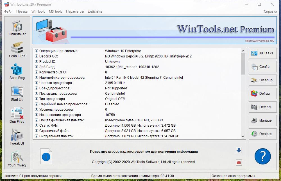Open the Справка menu
Image resolution: width=281 pixels, height=181 pixels.
point(270,11)
